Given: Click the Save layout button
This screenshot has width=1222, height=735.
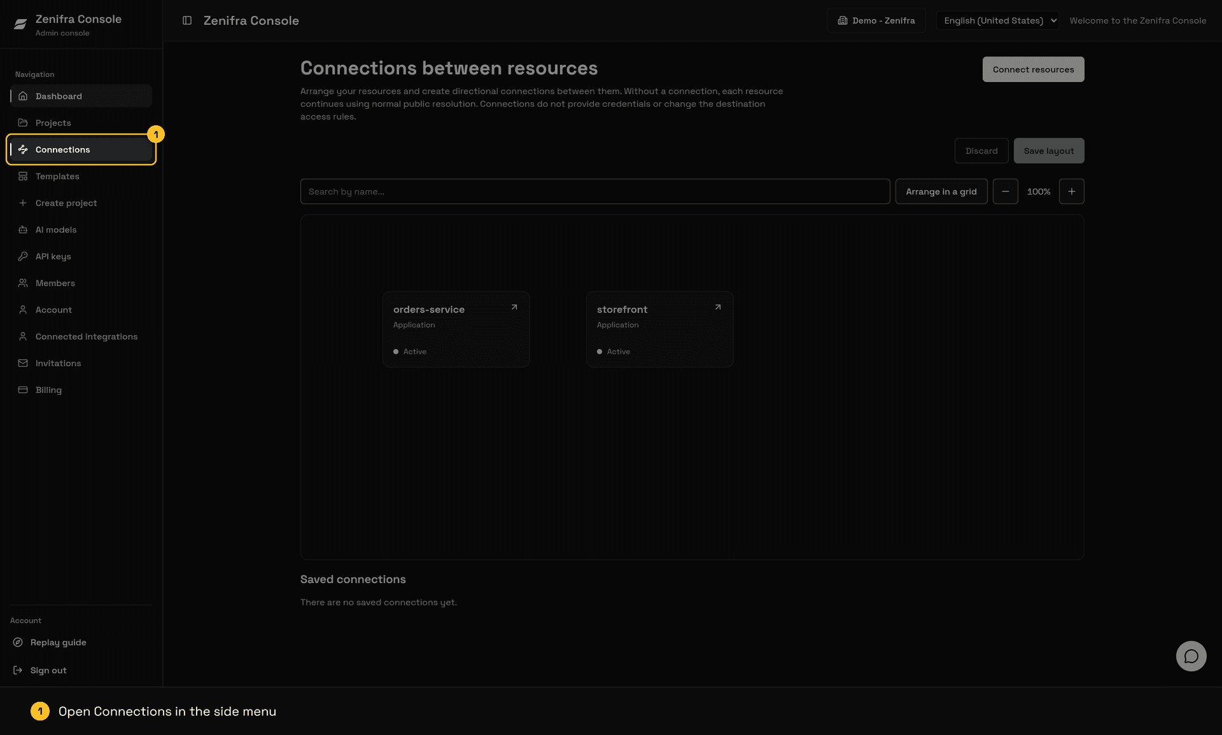Looking at the screenshot, I should (x=1049, y=151).
